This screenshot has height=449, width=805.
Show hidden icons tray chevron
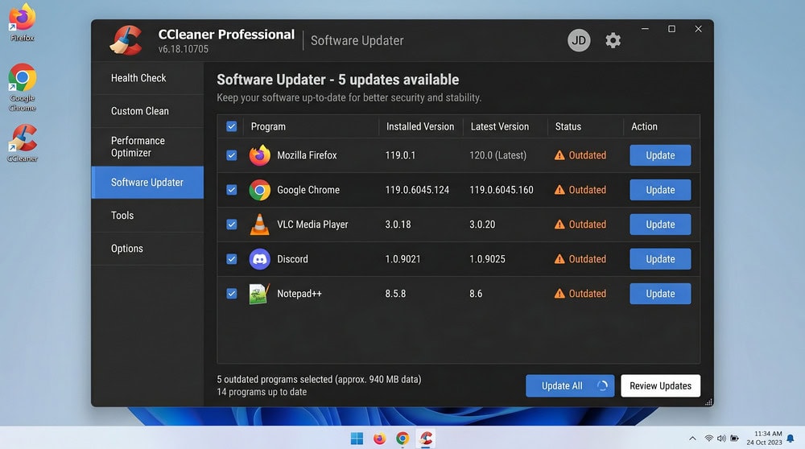pos(692,439)
